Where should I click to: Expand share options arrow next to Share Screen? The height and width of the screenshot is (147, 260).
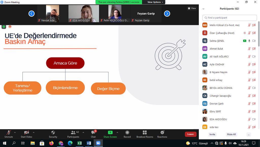(117, 133)
